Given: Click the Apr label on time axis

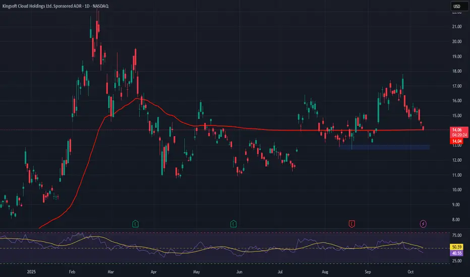Looking at the screenshot, I should click(153, 272).
